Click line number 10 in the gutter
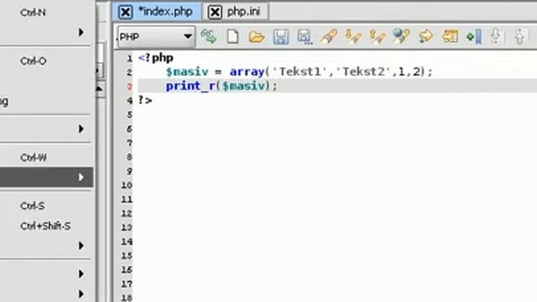 [127, 185]
